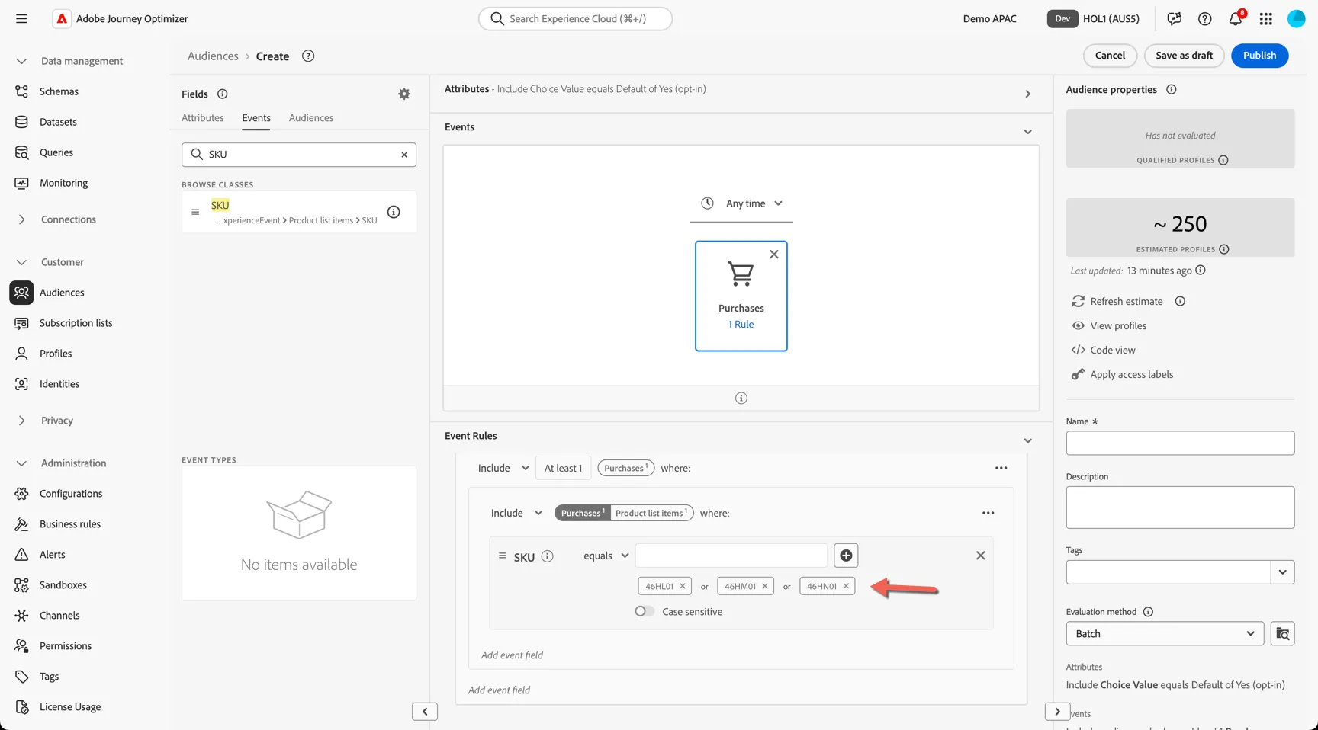Toggle the Case sensitive switch
This screenshot has width=1318, height=730.
coord(645,611)
